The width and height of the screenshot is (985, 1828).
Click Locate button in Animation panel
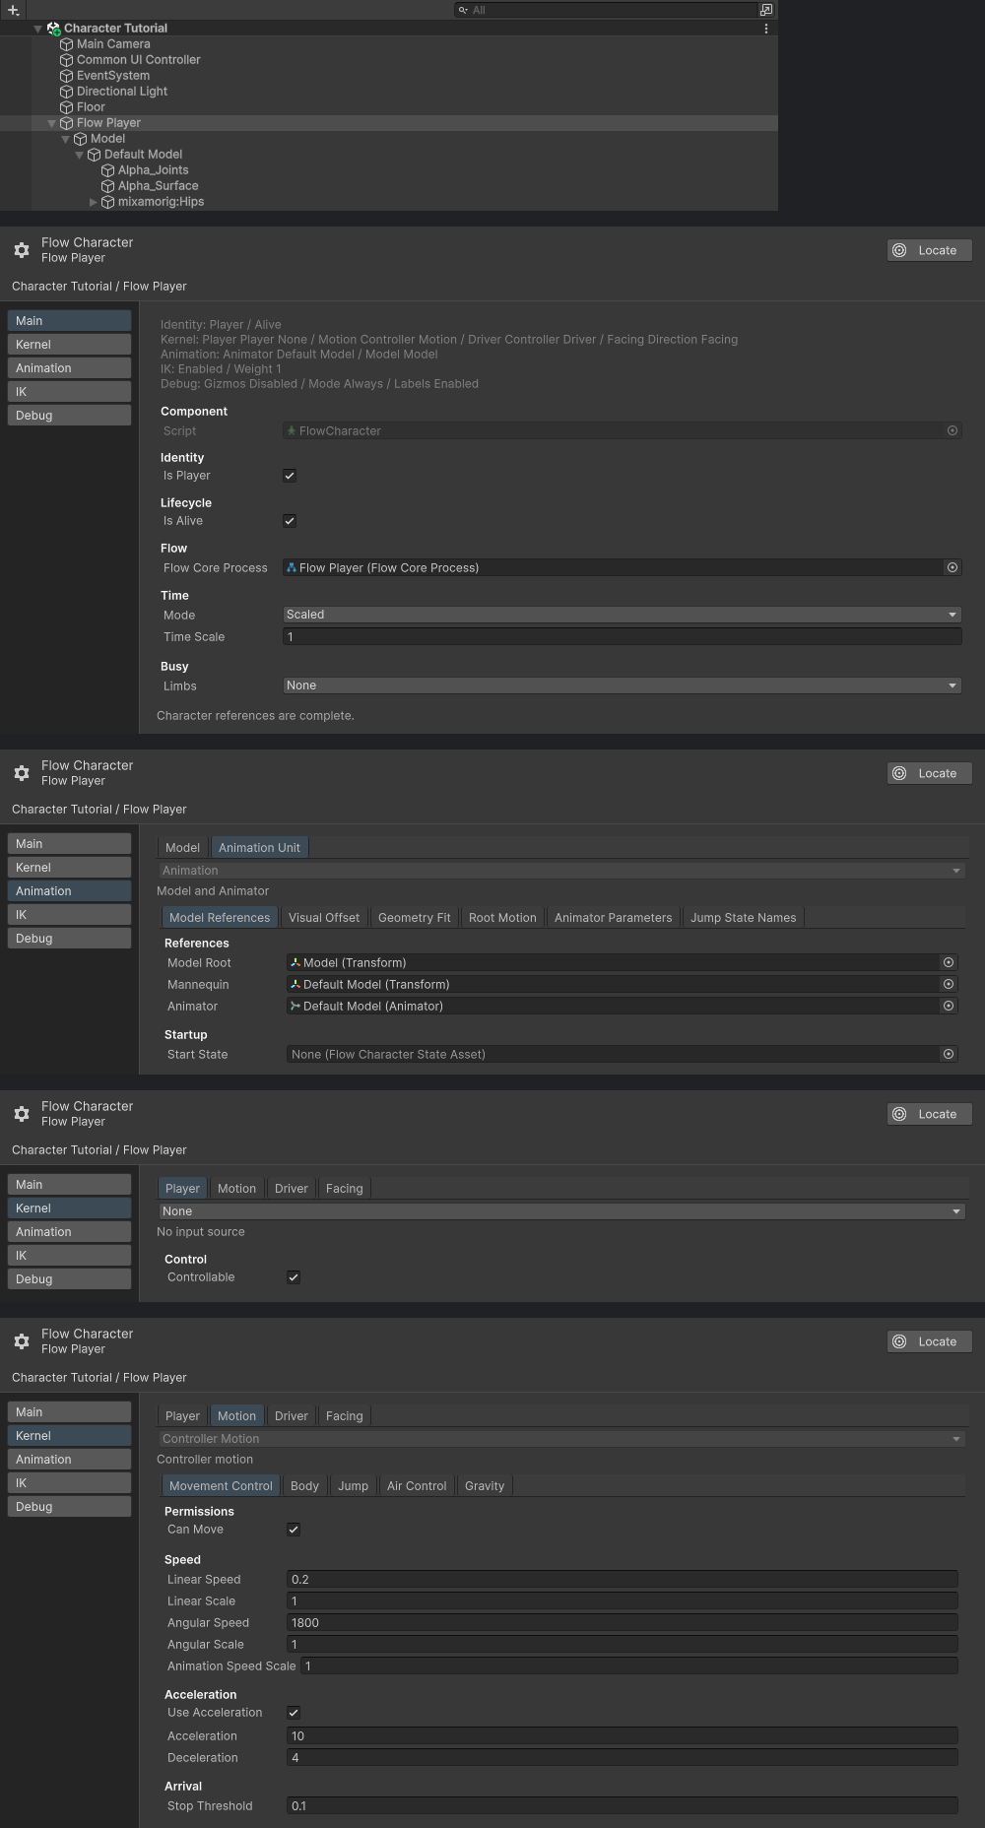click(929, 773)
